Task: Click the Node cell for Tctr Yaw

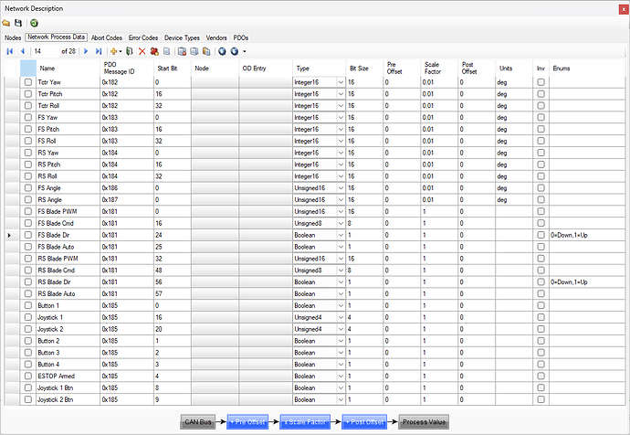Action: click(215, 82)
